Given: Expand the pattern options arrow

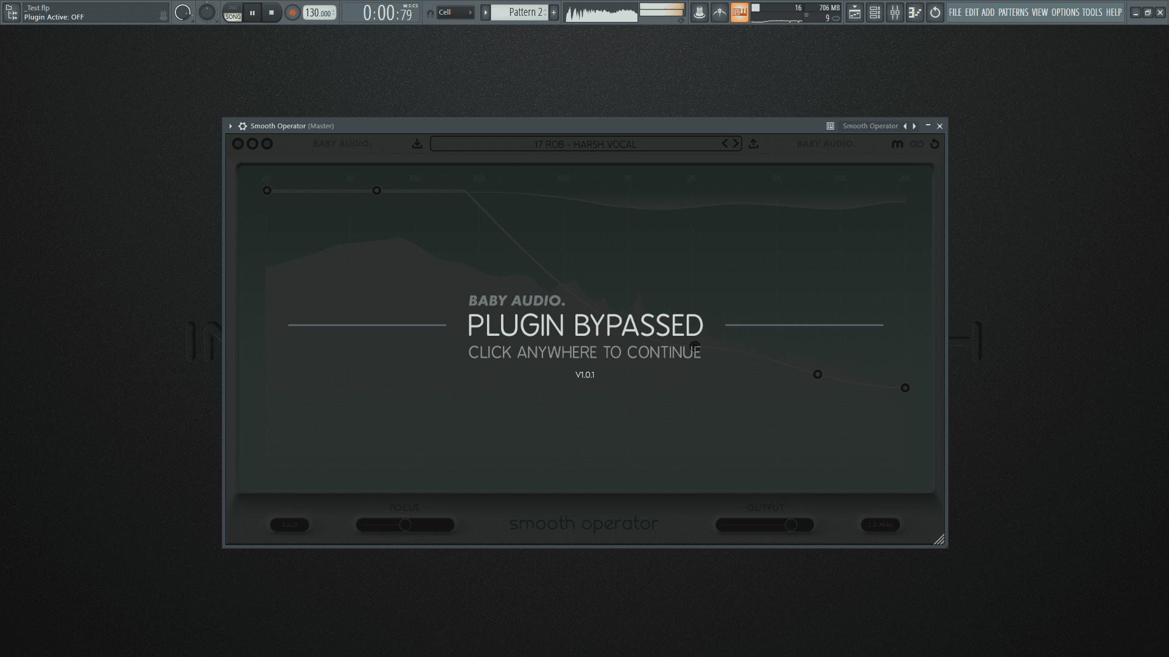Looking at the screenshot, I should coord(485,12).
